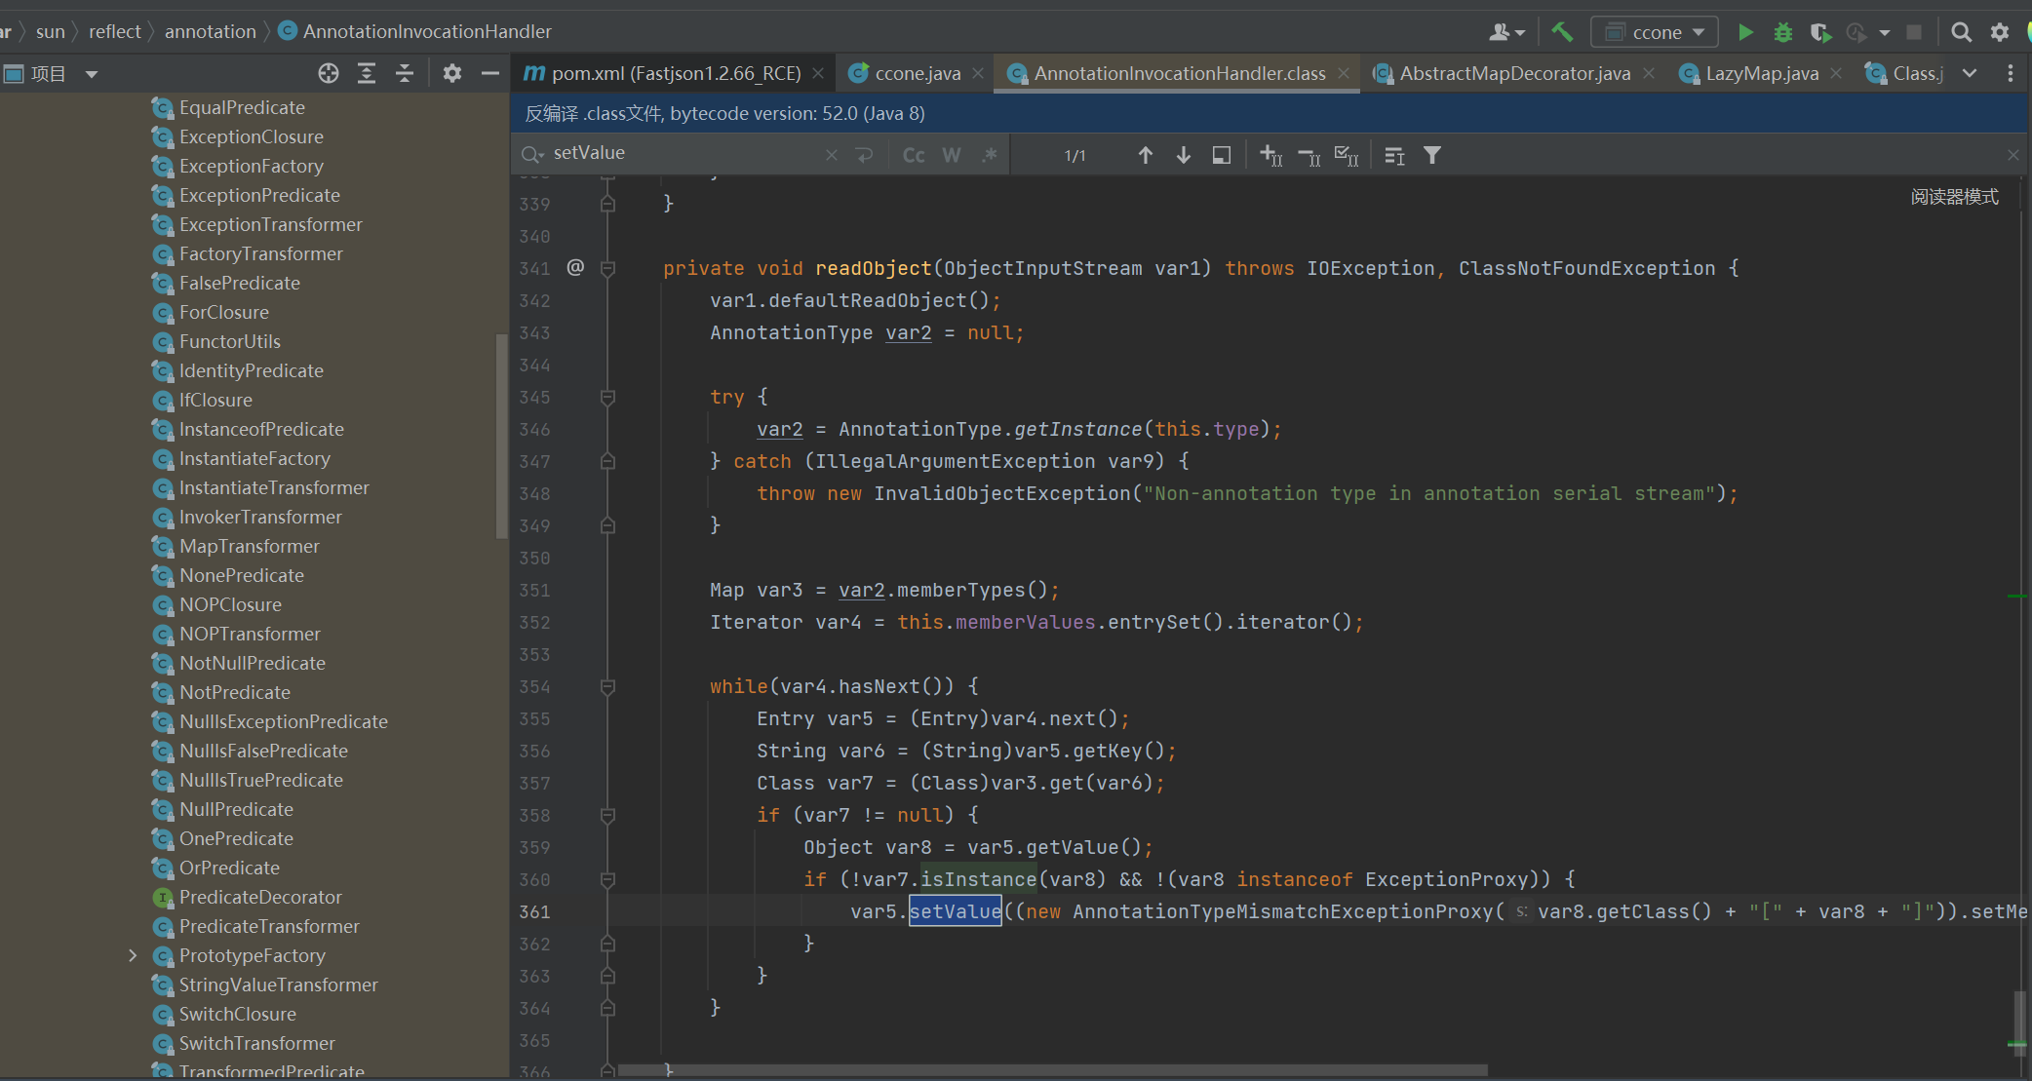Click 阅读器模式 reader mode link
The height and width of the screenshot is (1081, 2032).
click(1954, 197)
